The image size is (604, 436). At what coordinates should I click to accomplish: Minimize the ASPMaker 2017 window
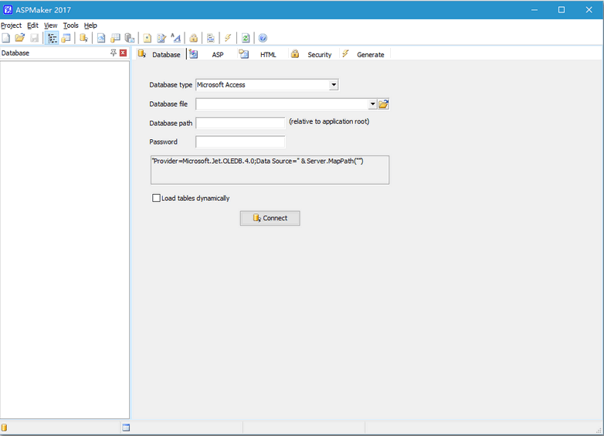point(534,10)
